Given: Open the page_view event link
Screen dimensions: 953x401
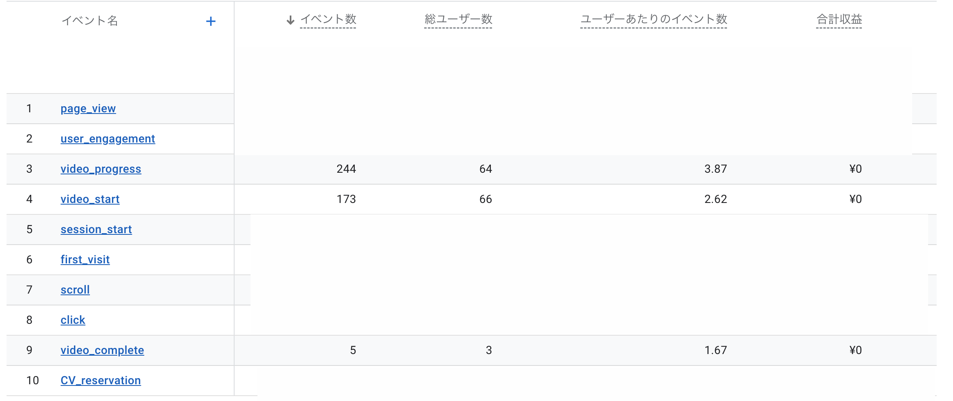Looking at the screenshot, I should click(88, 109).
